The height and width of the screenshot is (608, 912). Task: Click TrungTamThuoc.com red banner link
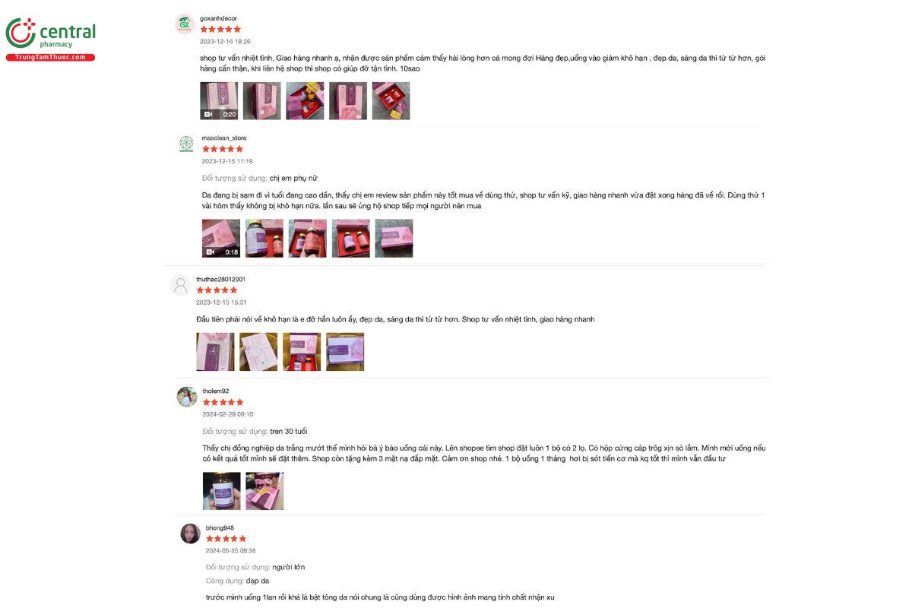click(50, 58)
